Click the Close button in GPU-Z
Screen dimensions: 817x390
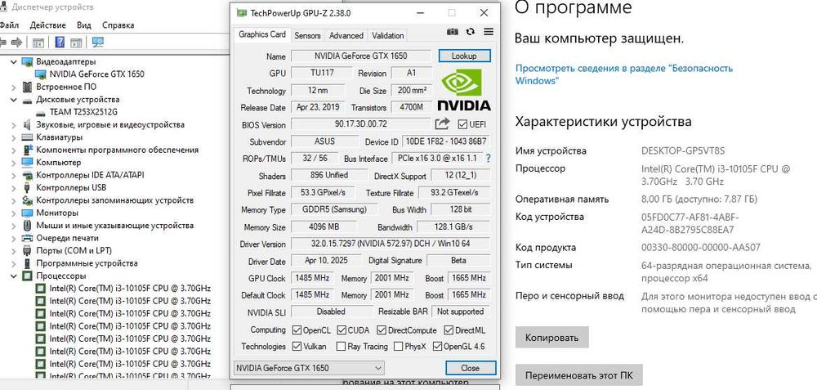470,368
